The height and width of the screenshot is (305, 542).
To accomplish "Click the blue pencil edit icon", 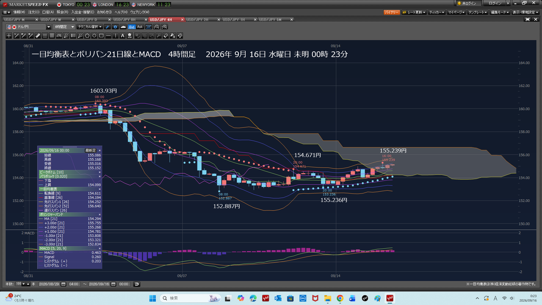I will [107, 27].
